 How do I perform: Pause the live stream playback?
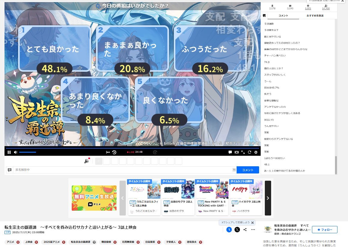click(x=9, y=152)
